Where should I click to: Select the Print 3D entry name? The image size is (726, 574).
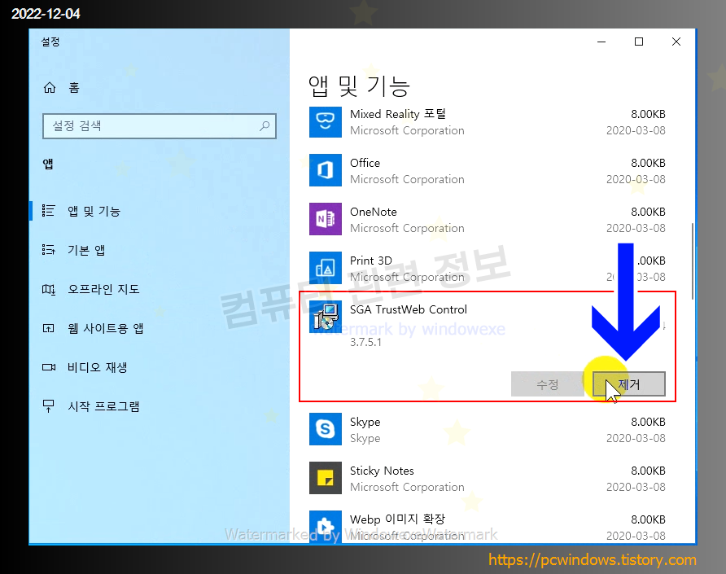point(371,261)
